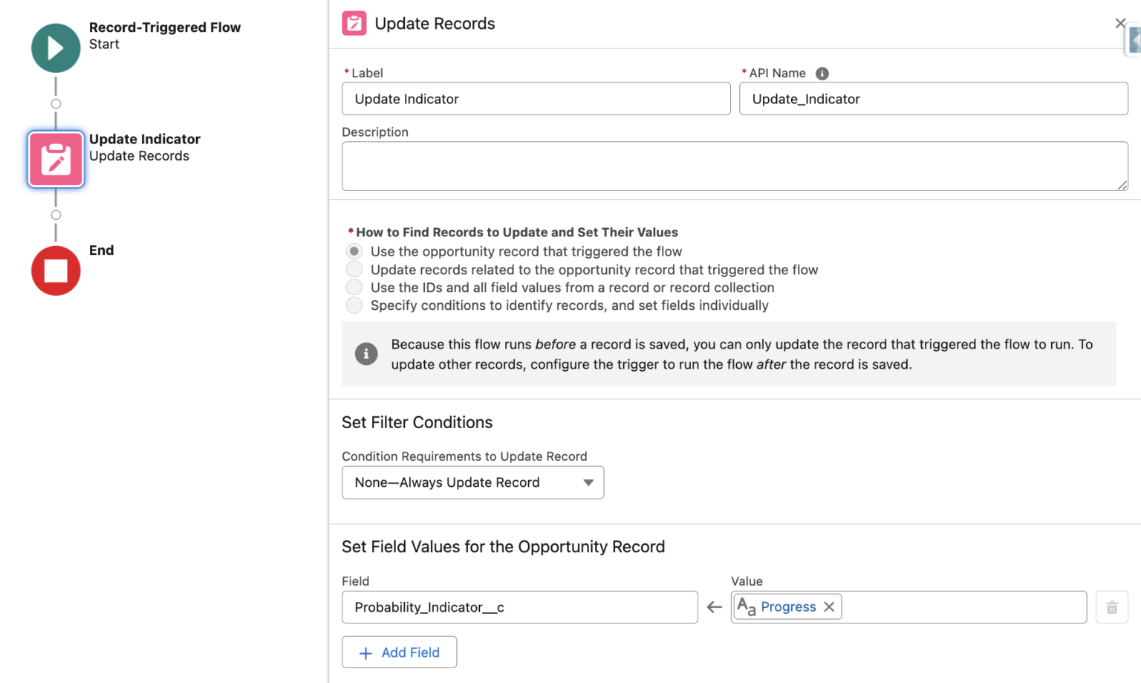Select the Record-Triggered Flow Start node icon

click(x=56, y=48)
